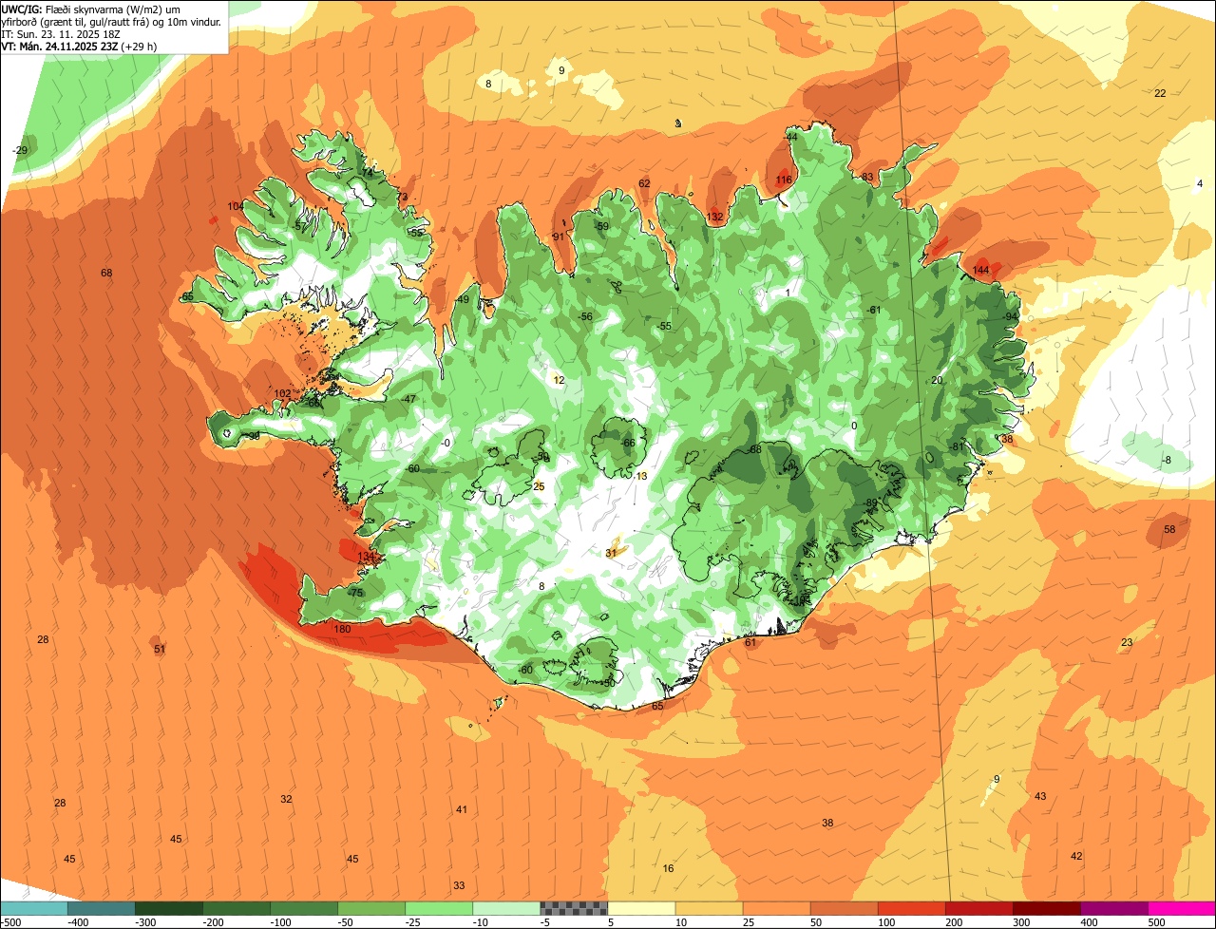Pick the purple 400 to 500 legend swatch

click(x=1114, y=908)
